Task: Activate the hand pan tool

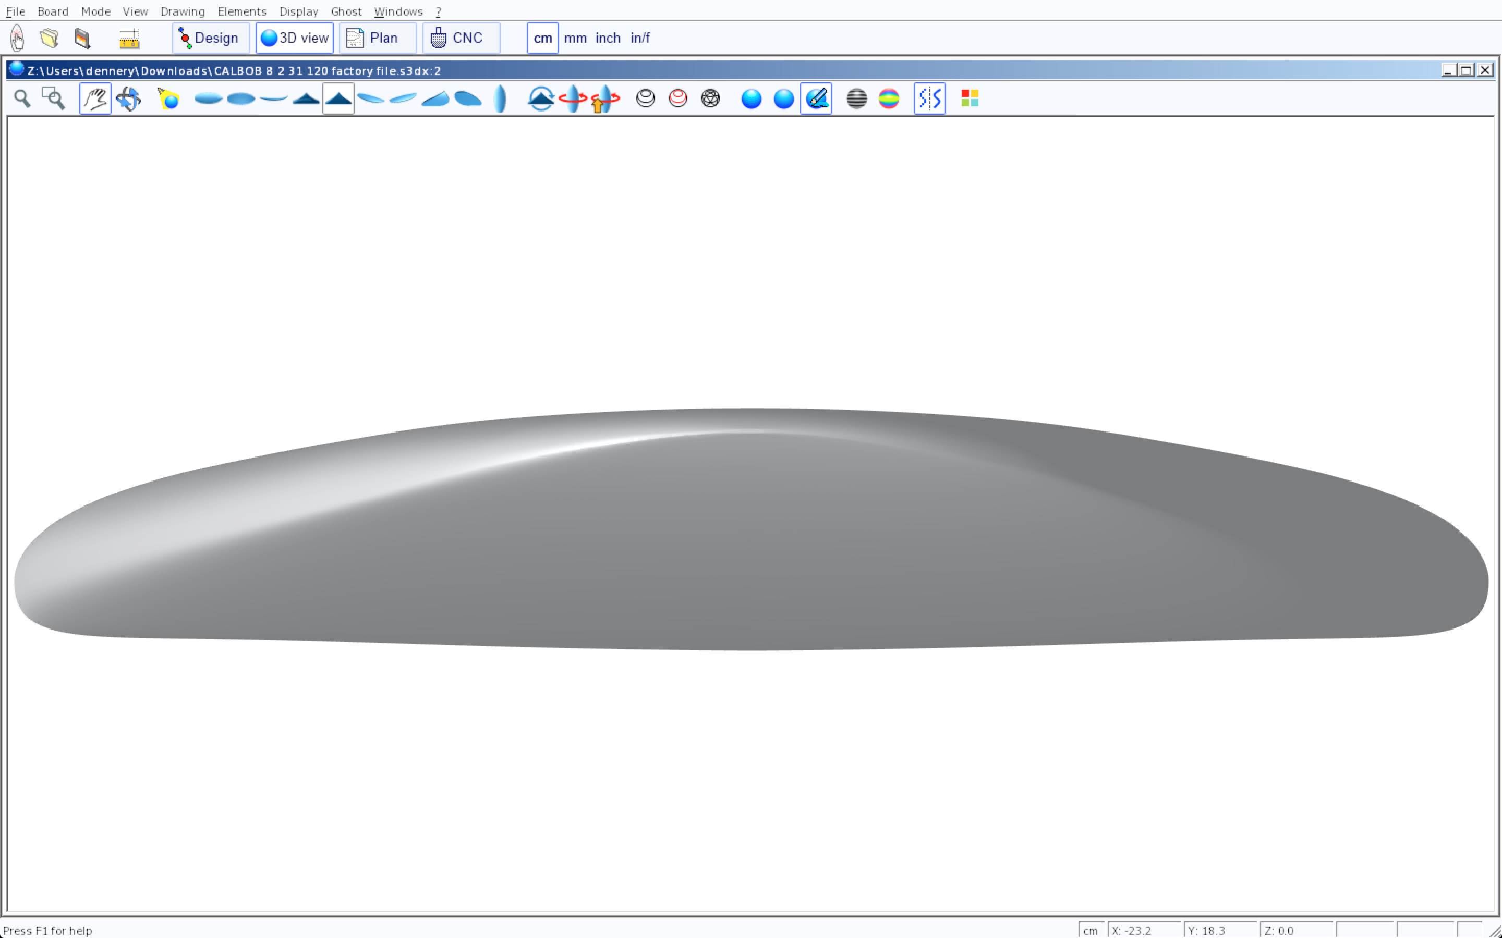Action: 95,98
